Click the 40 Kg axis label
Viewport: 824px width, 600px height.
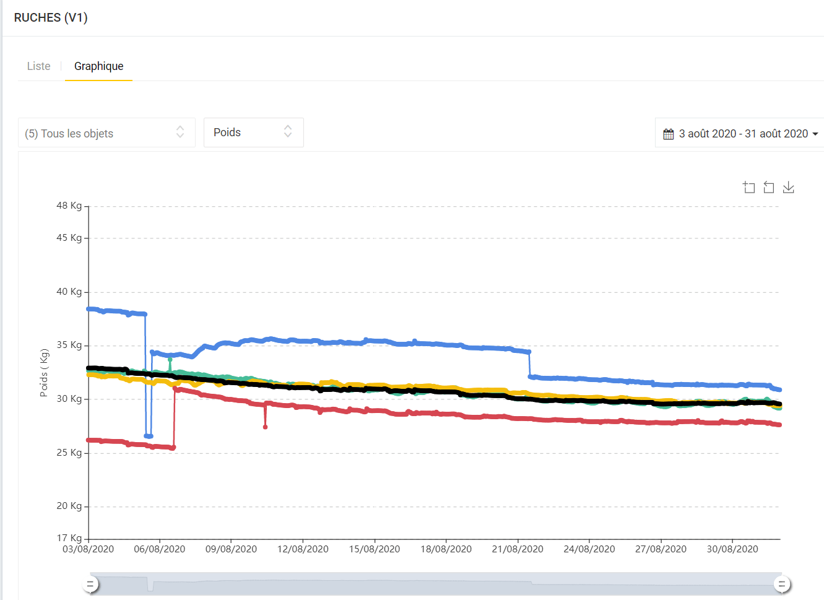(x=69, y=292)
